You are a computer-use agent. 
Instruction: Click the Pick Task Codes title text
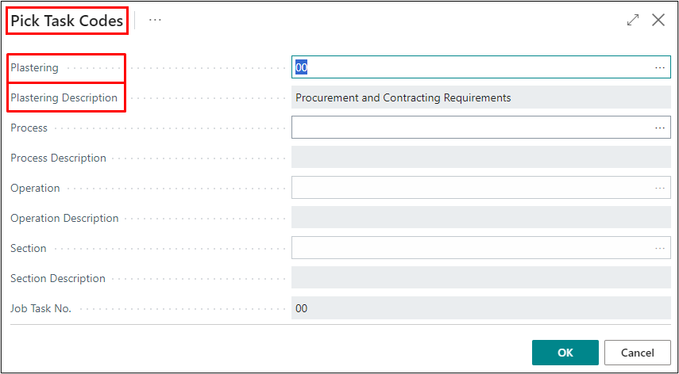click(x=67, y=21)
